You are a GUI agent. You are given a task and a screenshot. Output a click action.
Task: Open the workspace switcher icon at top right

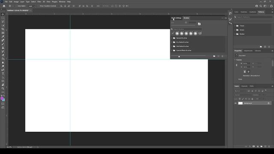click(265, 6)
